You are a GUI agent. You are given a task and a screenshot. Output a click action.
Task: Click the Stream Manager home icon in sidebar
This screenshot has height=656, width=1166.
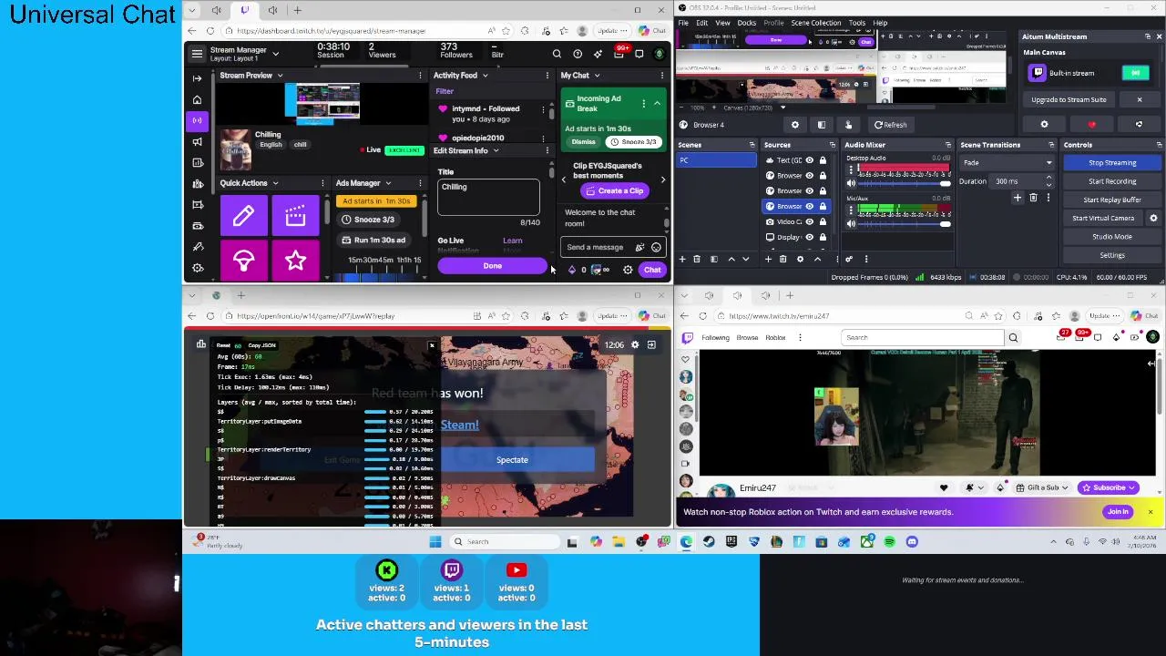pyautogui.click(x=197, y=99)
